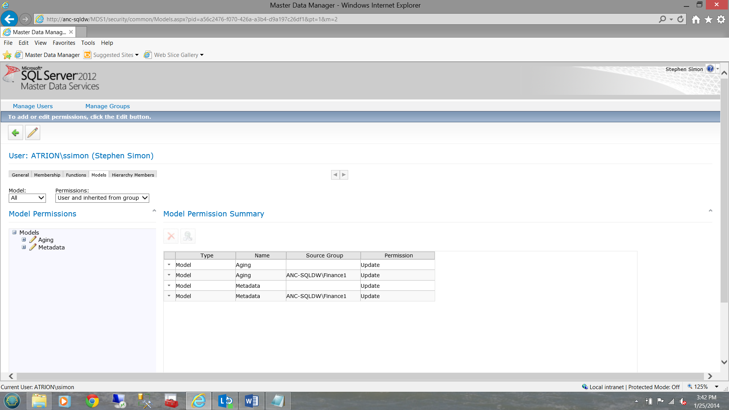Click the pencil Edit permissions button

pyautogui.click(x=33, y=133)
